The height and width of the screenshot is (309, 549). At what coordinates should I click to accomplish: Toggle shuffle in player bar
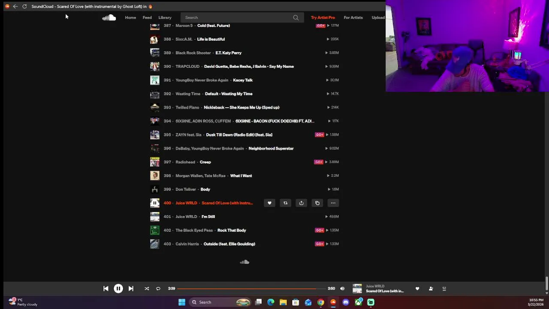tap(147, 289)
